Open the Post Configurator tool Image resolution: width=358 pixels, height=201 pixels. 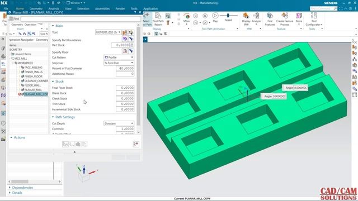point(314,18)
